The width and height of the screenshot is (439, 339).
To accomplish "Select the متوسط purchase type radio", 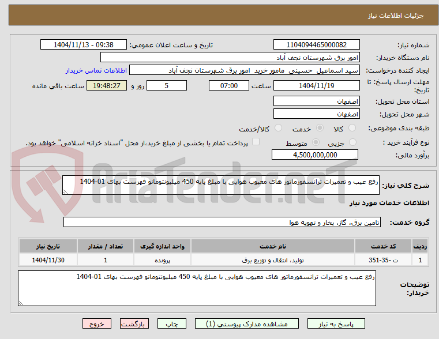I will 316,142.
